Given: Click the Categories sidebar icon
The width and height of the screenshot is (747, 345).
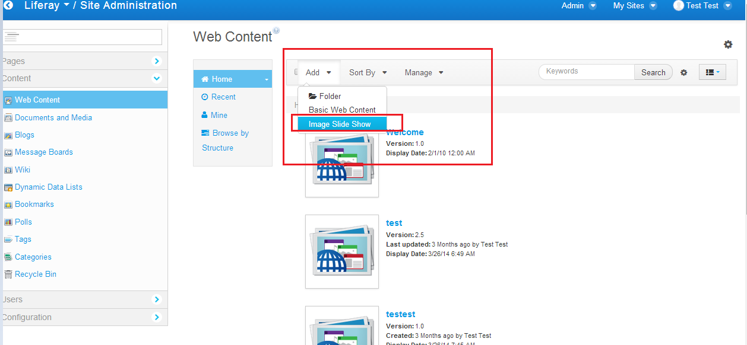Looking at the screenshot, I should tap(8, 257).
